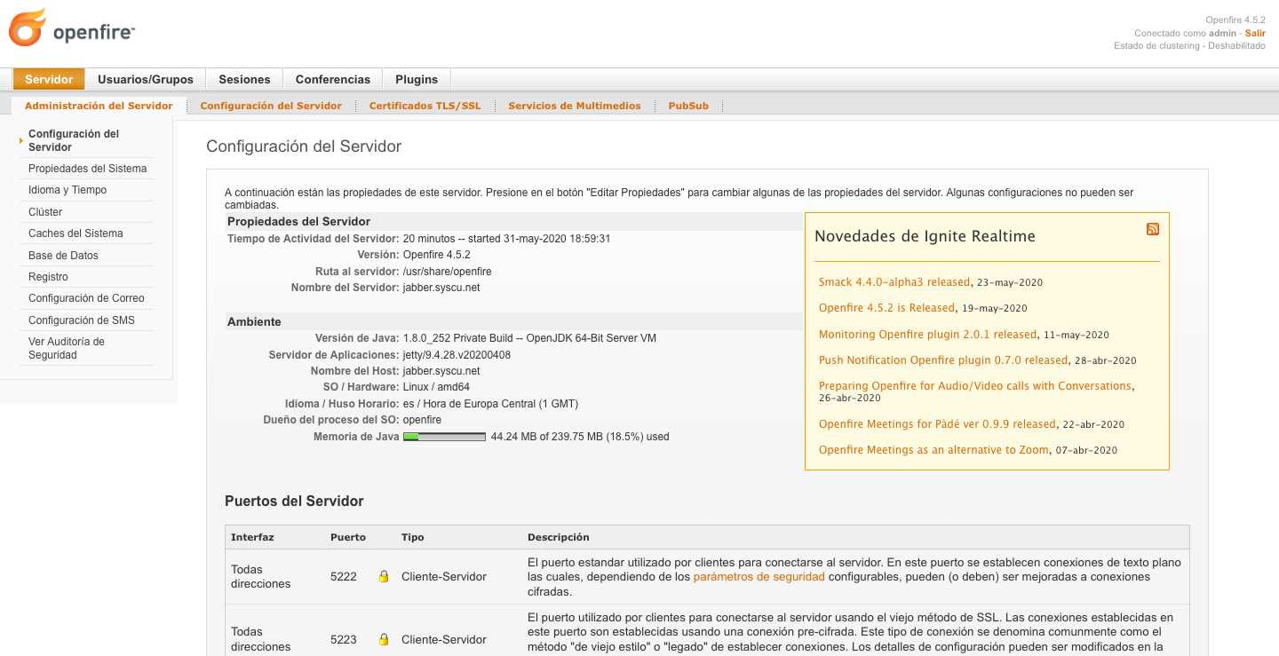Click the lock icon for port 5223
This screenshot has height=656, width=1279.
pos(384,639)
